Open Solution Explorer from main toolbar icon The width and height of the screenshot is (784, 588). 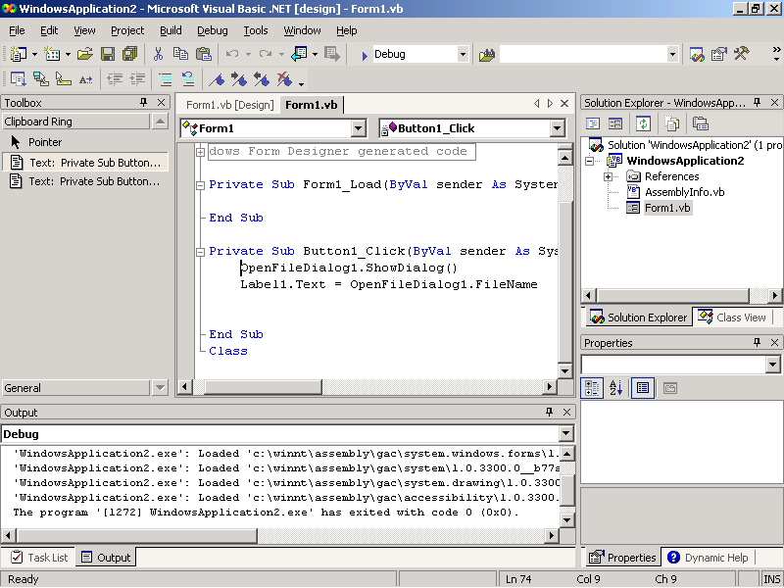697,54
